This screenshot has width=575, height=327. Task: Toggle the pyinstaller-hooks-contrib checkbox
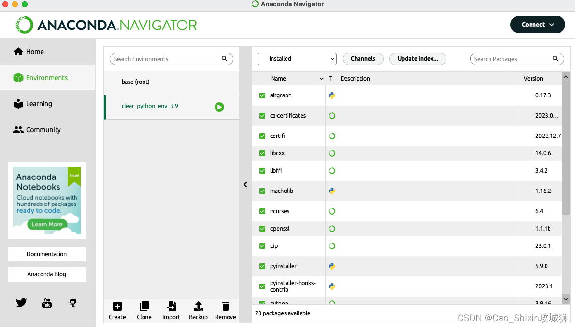262,286
